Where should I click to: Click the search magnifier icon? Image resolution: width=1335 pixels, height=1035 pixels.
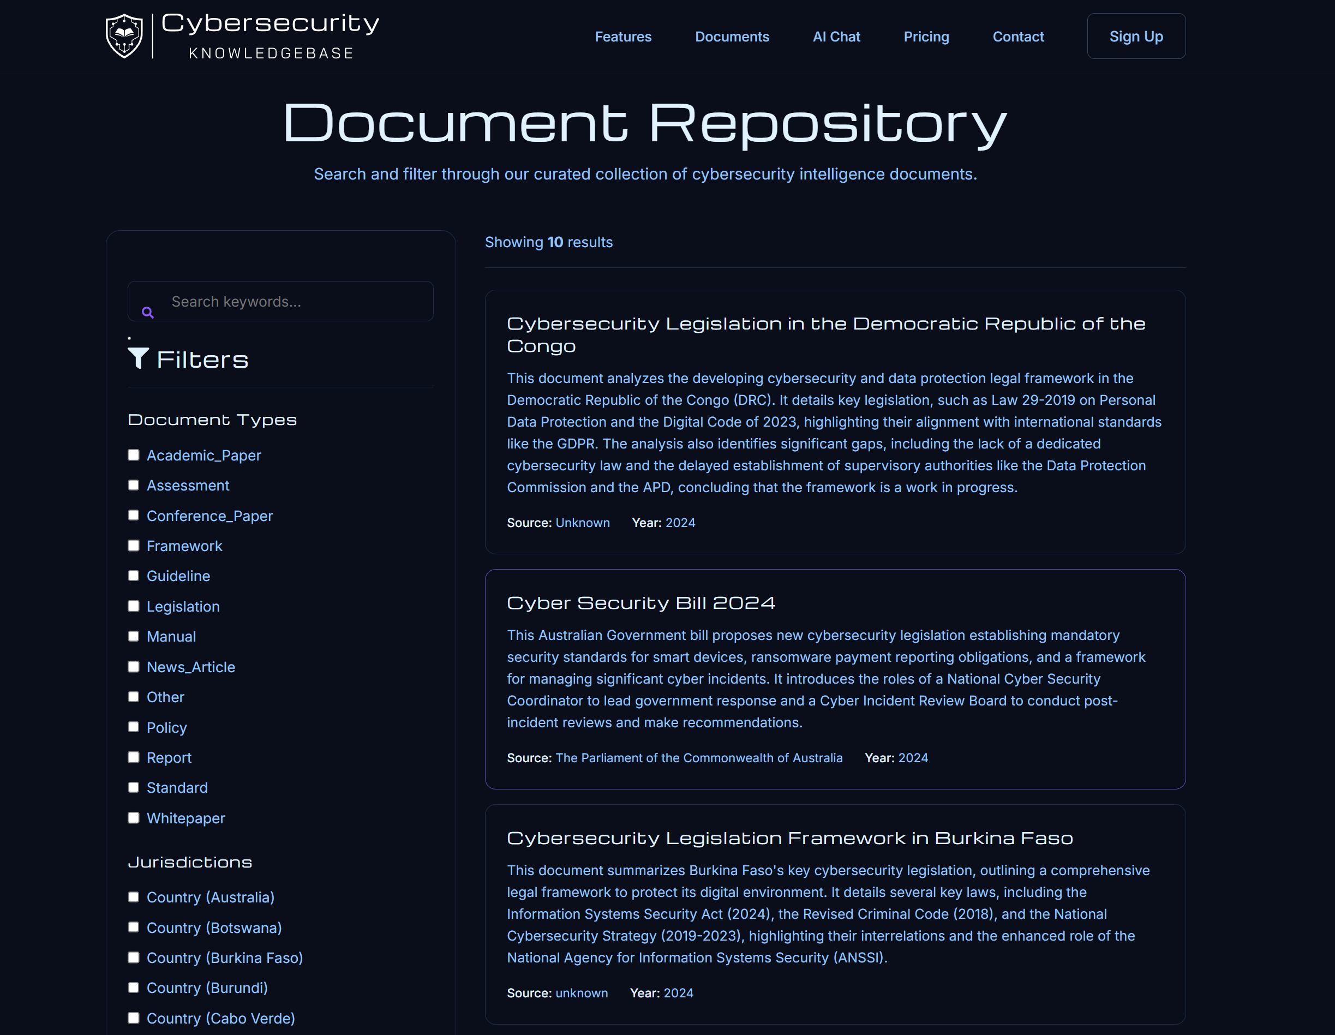(147, 313)
